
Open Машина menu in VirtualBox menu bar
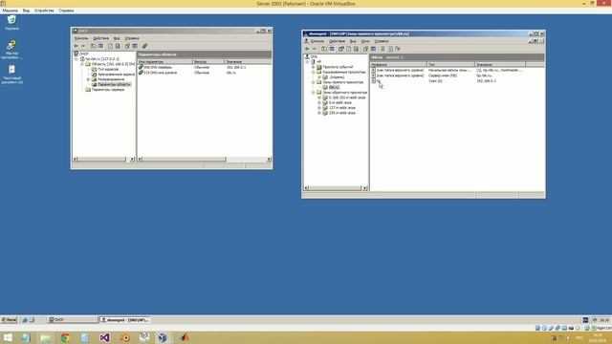point(11,11)
